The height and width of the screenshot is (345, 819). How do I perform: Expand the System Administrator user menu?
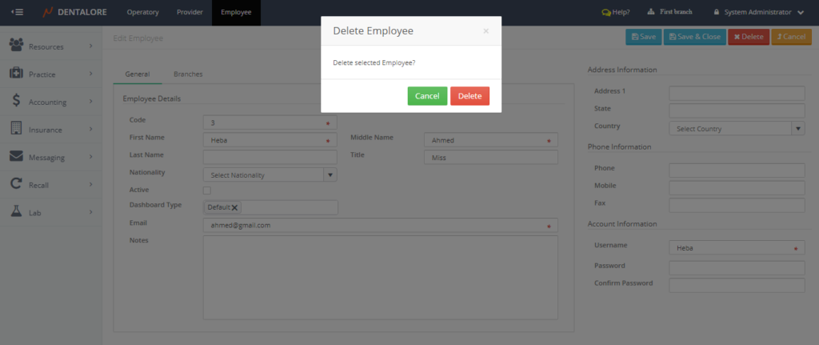[x=801, y=13]
